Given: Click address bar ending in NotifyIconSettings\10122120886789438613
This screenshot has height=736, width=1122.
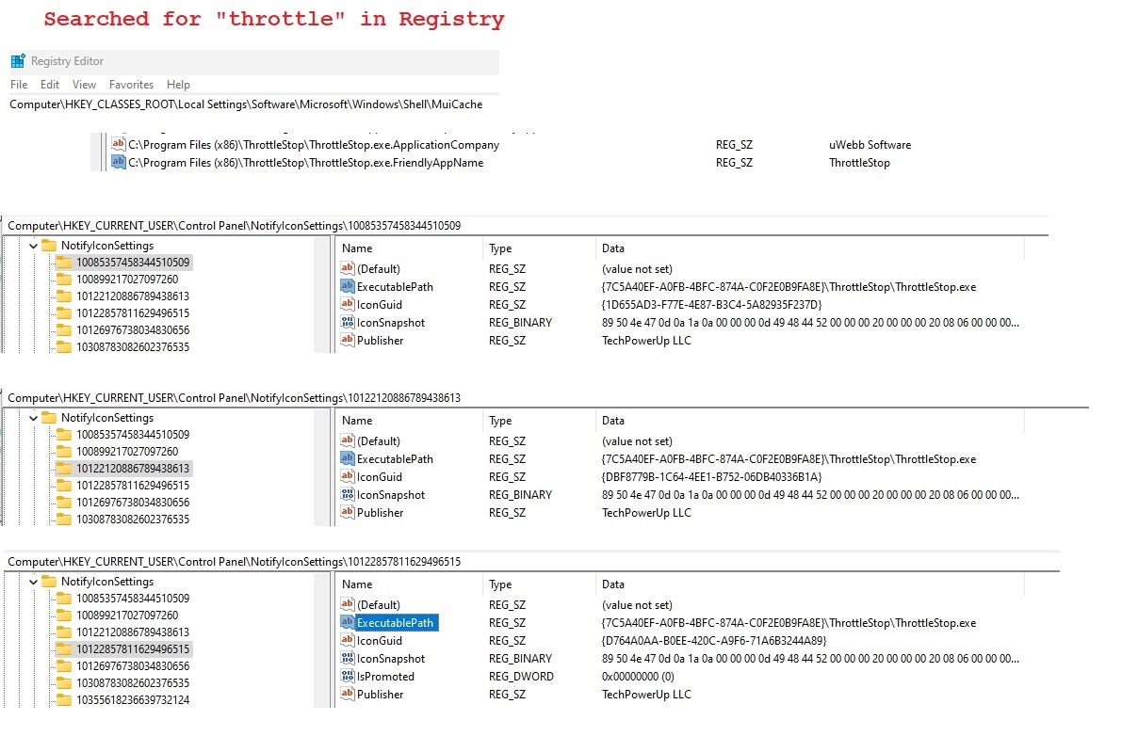Looking at the screenshot, I should coord(234,398).
